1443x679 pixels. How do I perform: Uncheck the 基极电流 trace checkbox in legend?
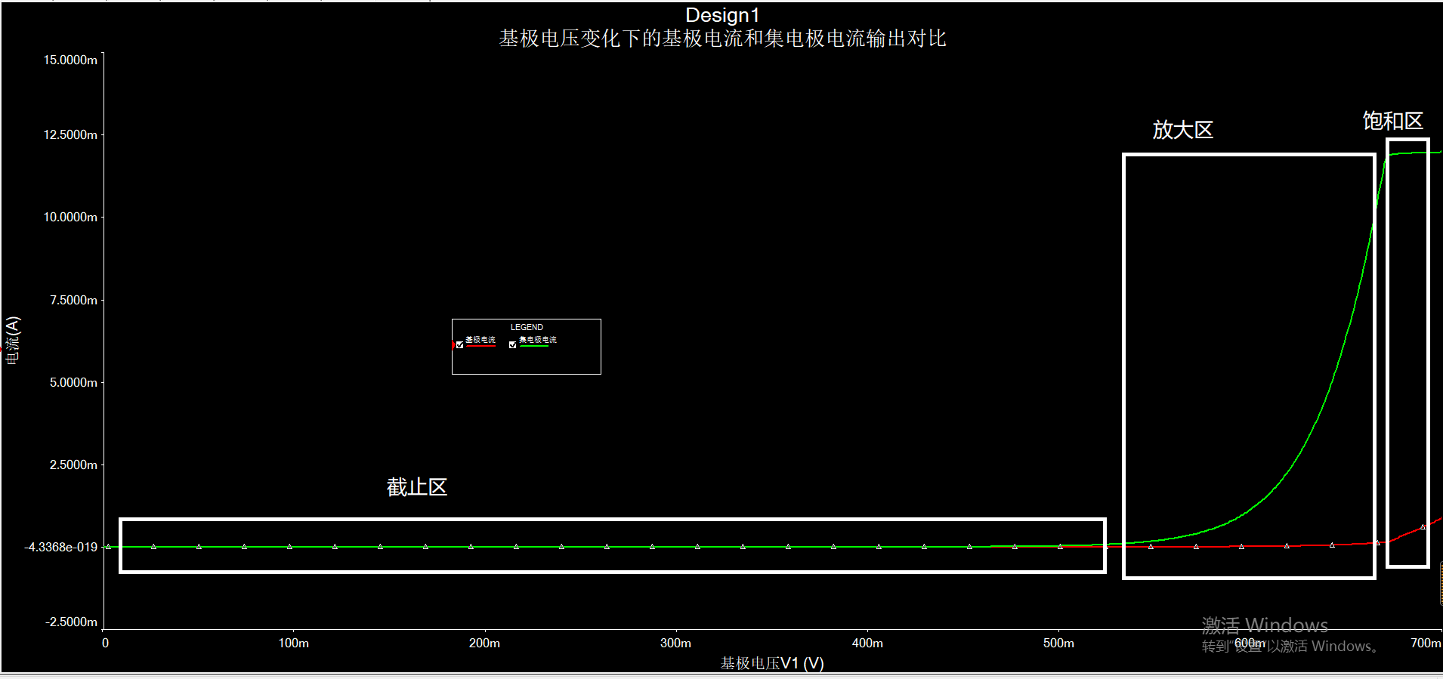459,345
